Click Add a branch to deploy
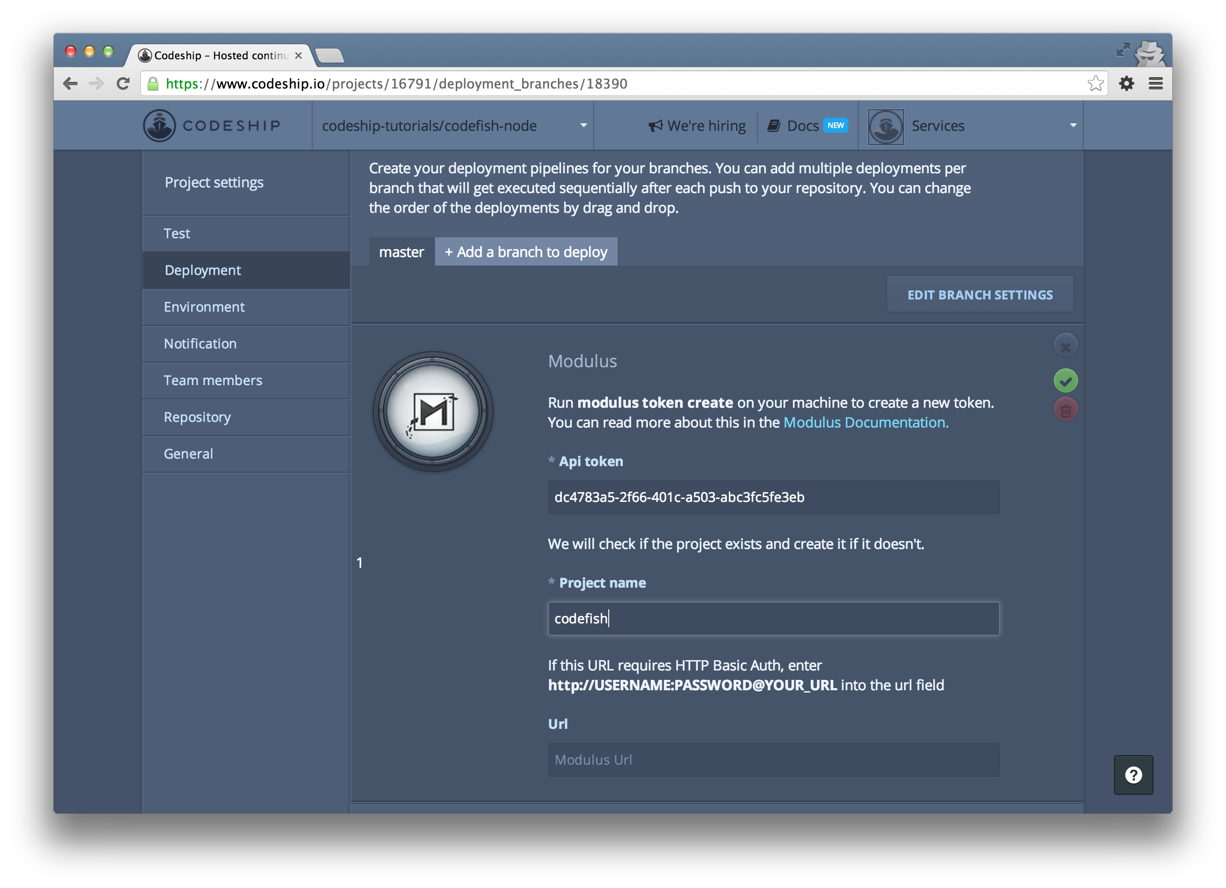The height and width of the screenshot is (888, 1226). [526, 252]
